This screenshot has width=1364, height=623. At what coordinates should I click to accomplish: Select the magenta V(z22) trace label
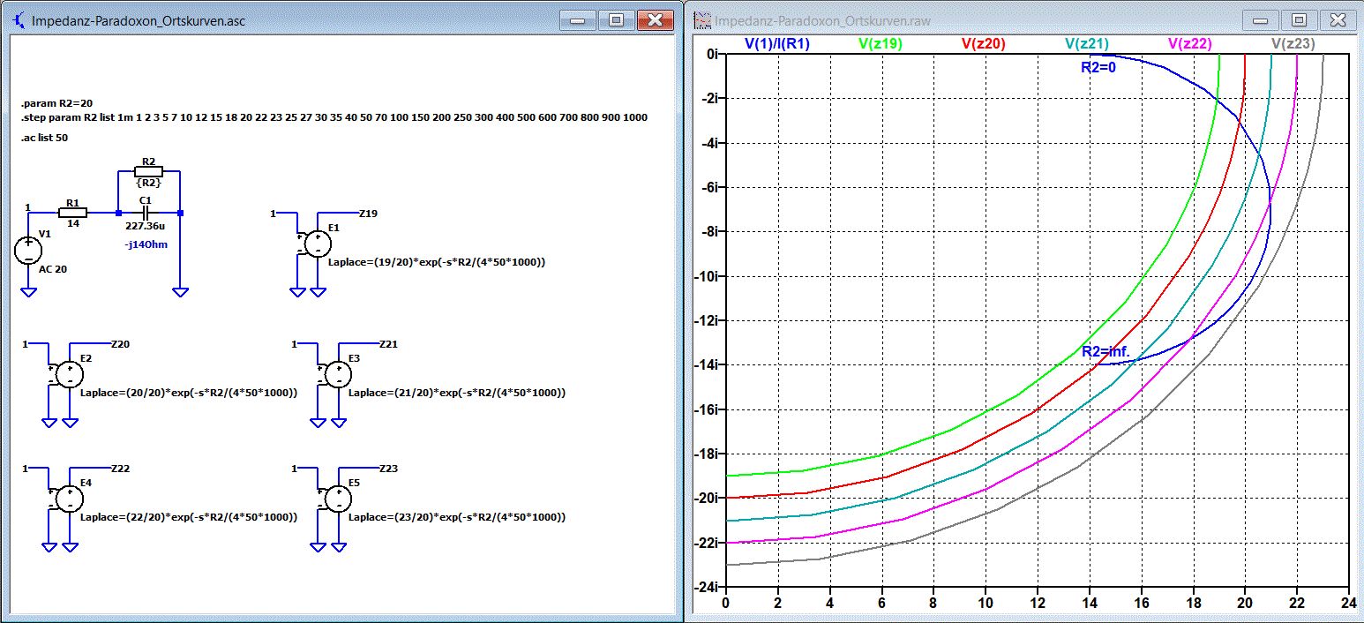click(1189, 43)
